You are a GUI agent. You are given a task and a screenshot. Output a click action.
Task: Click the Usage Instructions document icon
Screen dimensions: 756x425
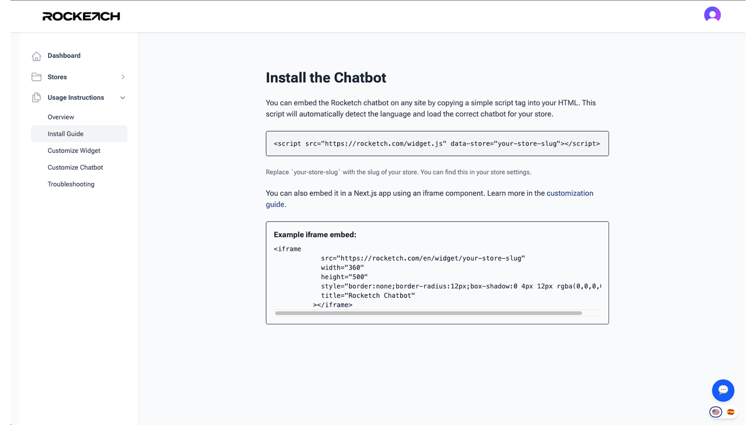pos(36,98)
